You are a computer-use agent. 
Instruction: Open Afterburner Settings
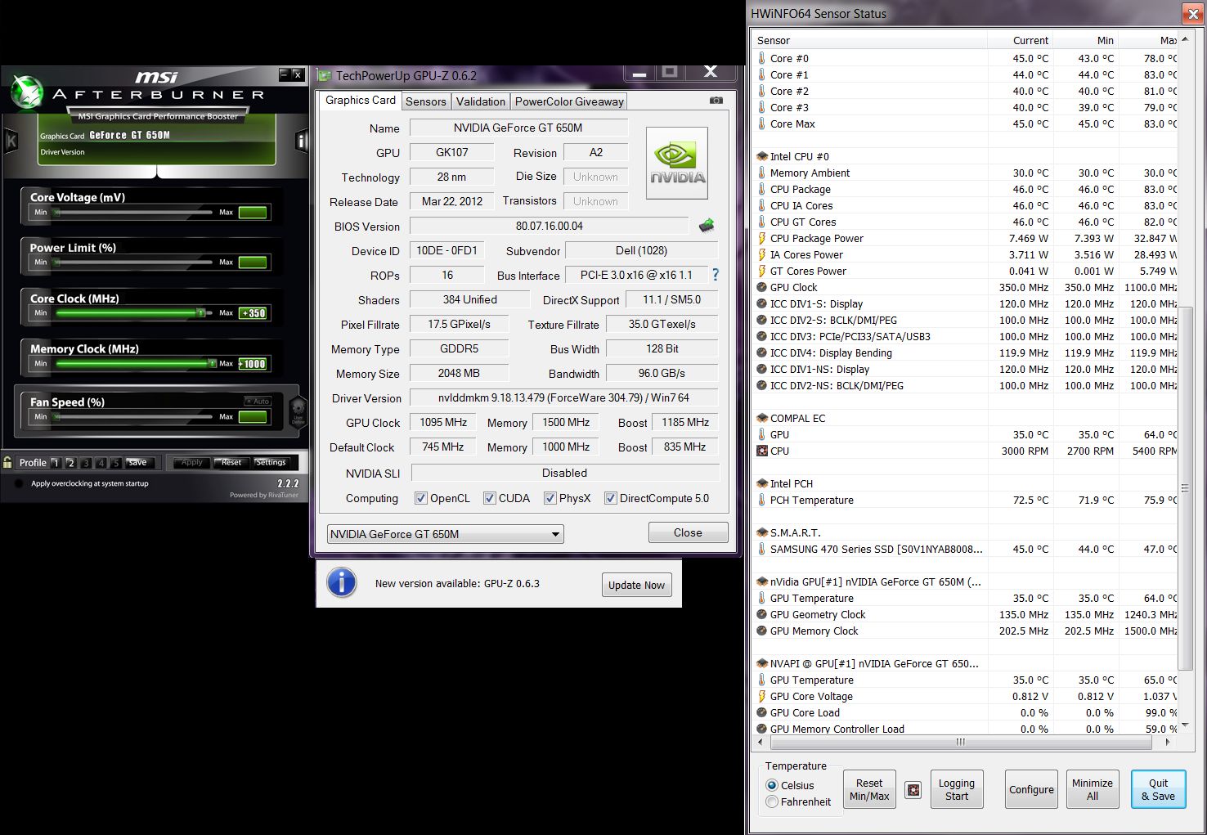271,463
